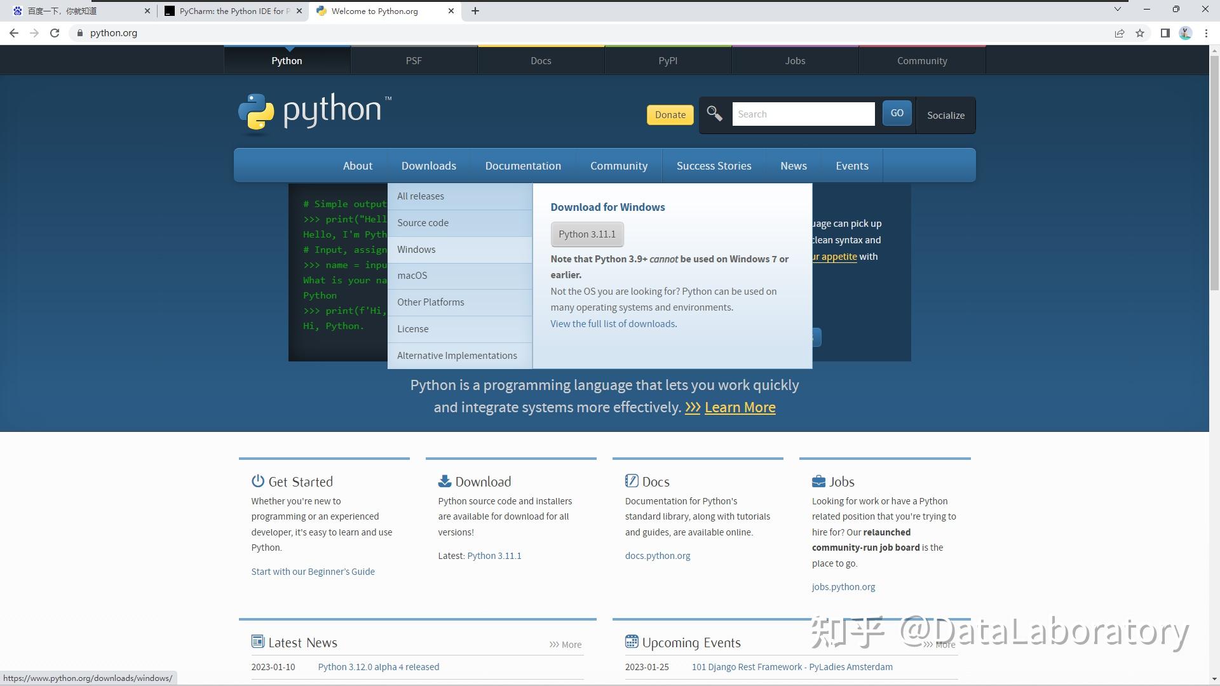
Task: Click the magnifying glass search icon
Action: (714, 114)
